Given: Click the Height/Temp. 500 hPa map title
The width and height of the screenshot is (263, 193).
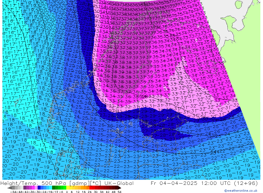Looking at the screenshot, I should pyautogui.click(x=33, y=183).
